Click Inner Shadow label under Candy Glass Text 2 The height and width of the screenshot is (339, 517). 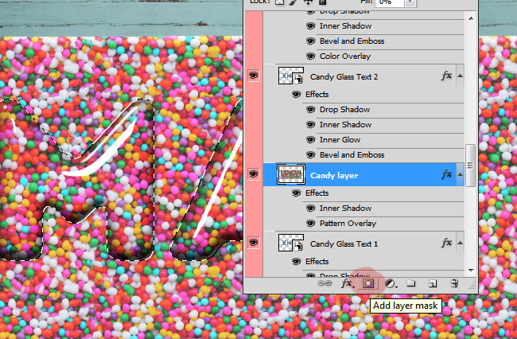click(x=345, y=125)
